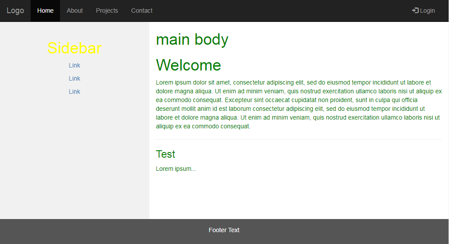Click the Test subheading
Screen dimensions: 449x244
click(x=166, y=154)
